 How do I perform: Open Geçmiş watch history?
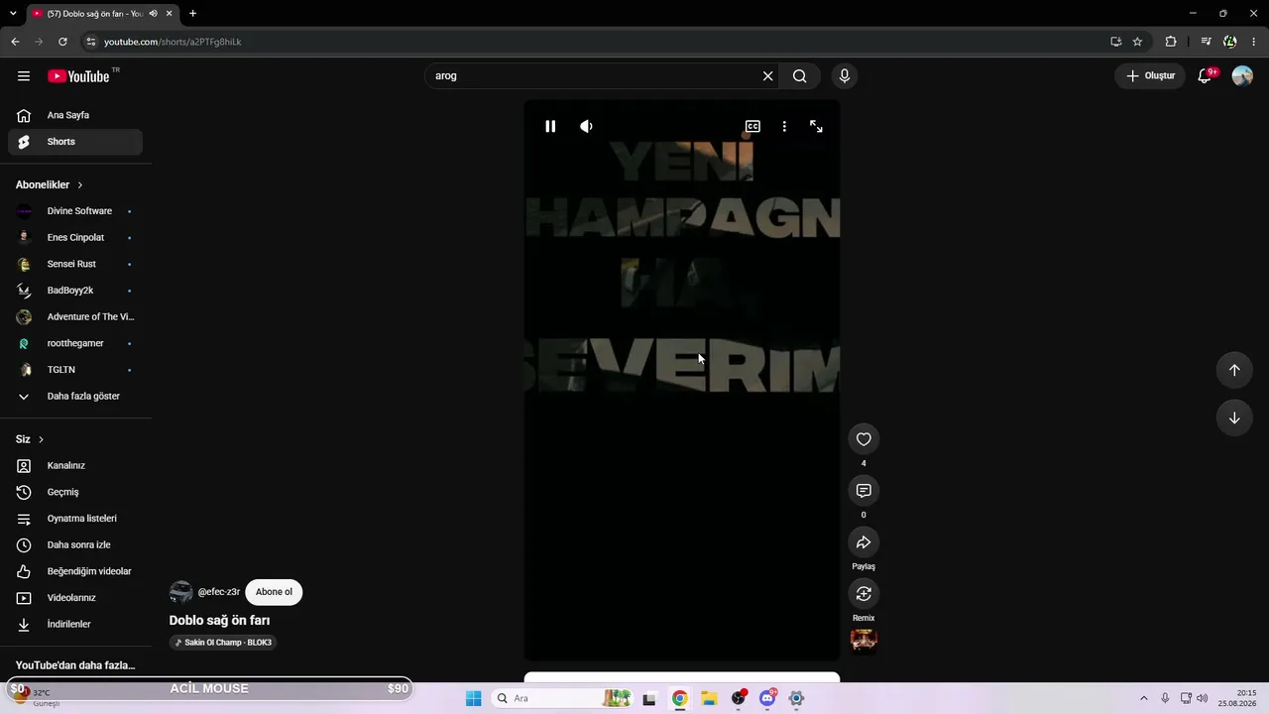point(75,492)
